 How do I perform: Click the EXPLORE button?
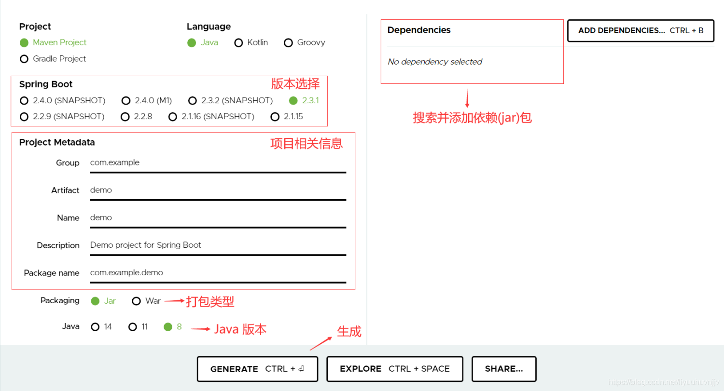tap(395, 369)
